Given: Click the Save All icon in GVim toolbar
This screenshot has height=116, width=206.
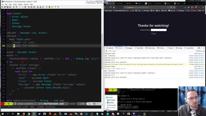Looking at the screenshot, I should (7, 7).
